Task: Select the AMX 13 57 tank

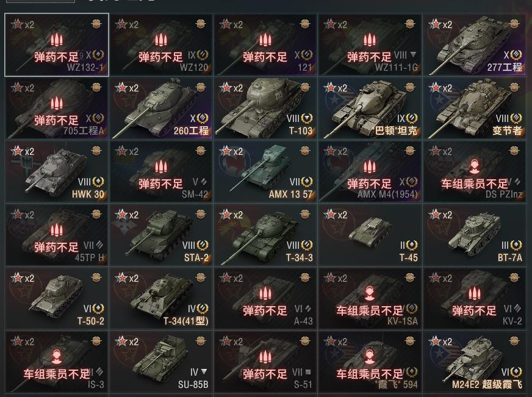Action: point(265,171)
